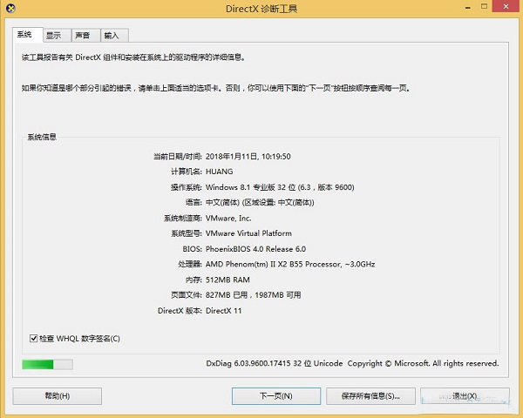
Task: Switch to the 系统 tab
Action: pyautogui.click(x=28, y=35)
